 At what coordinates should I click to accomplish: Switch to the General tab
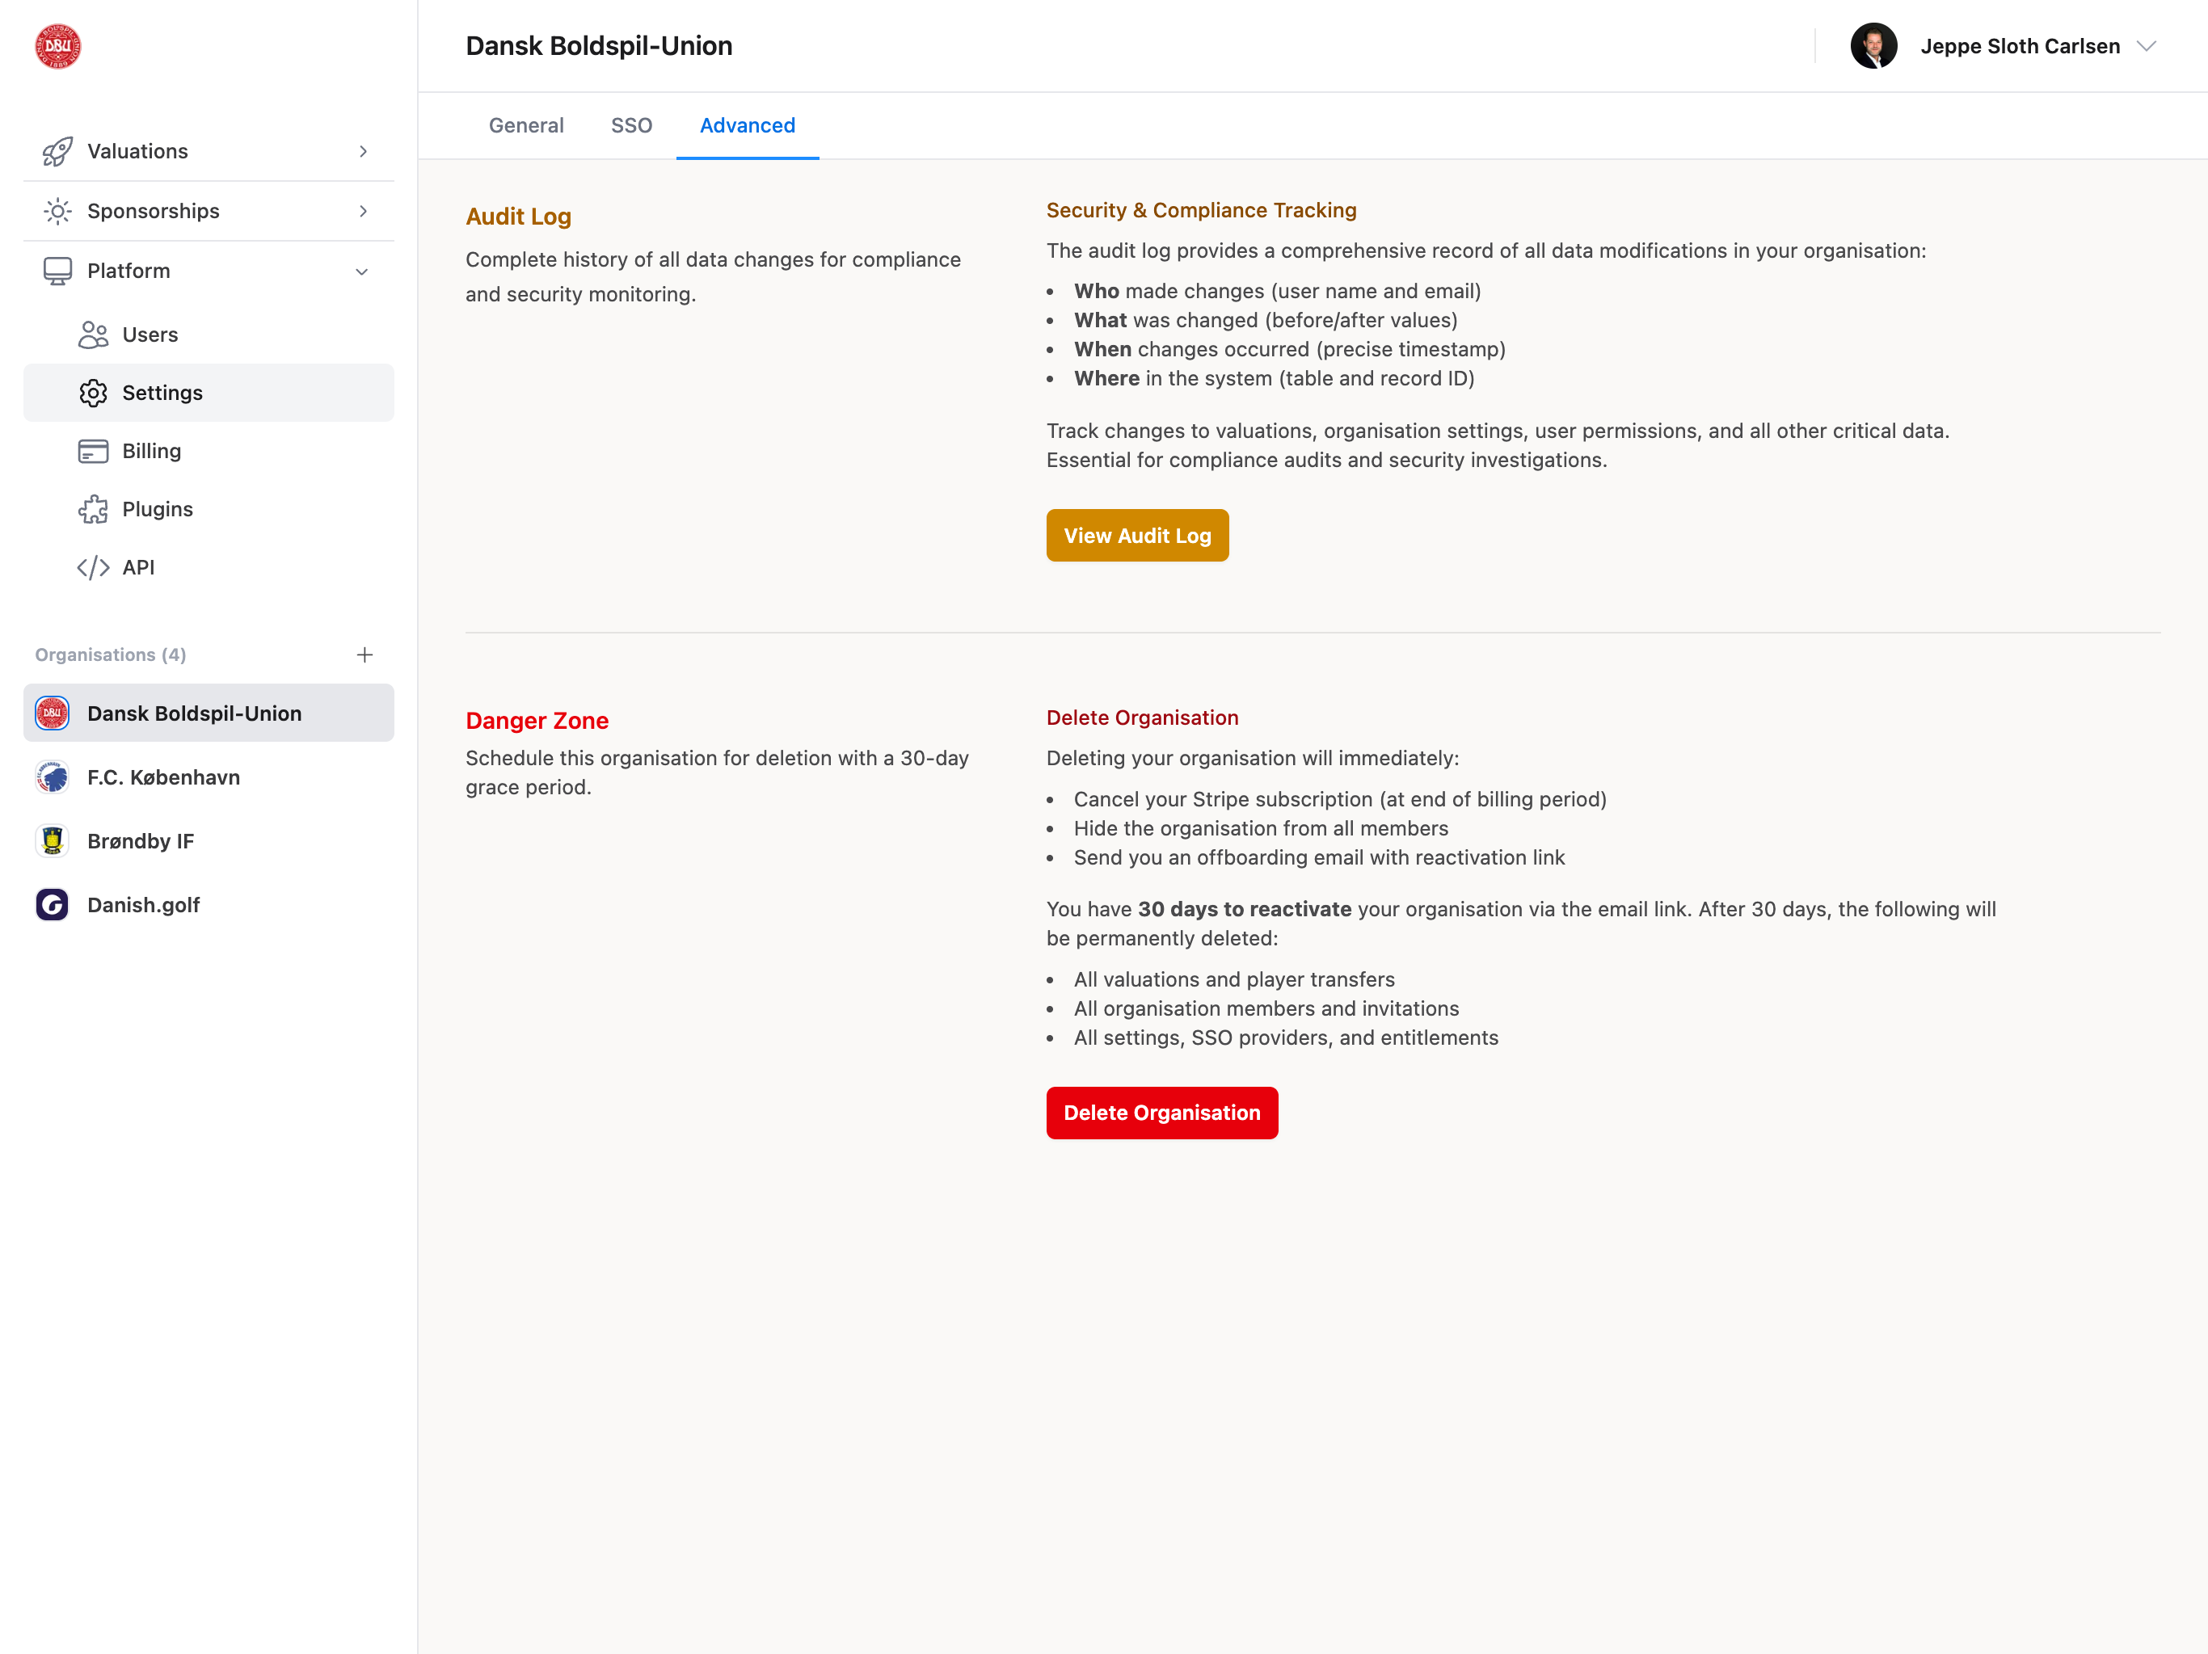pyautogui.click(x=526, y=126)
